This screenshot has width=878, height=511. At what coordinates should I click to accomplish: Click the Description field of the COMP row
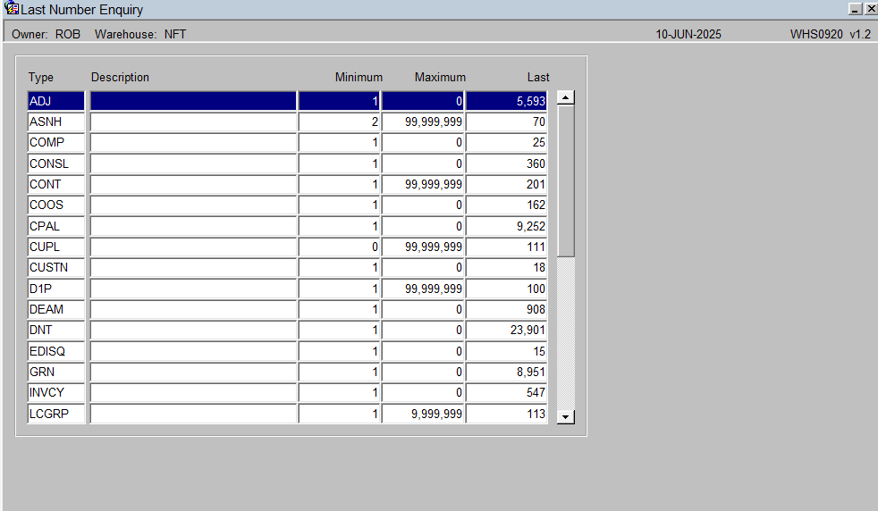pos(193,143)
